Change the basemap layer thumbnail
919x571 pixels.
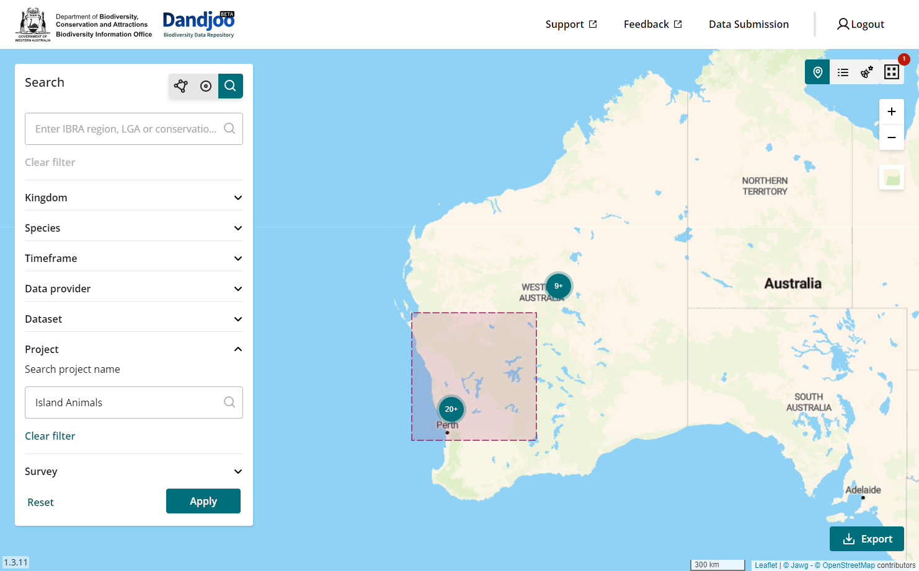pos(892,177)
